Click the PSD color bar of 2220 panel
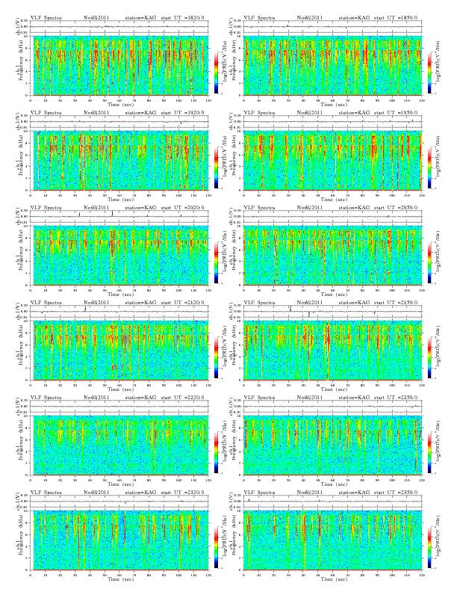This screenshot has height=592, width=457. point(216,452)
